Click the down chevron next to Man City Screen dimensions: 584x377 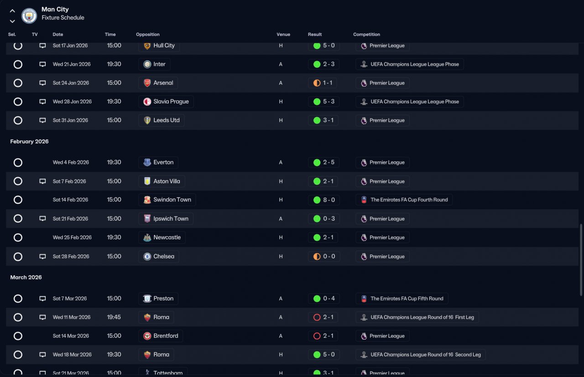pos(12,21)
